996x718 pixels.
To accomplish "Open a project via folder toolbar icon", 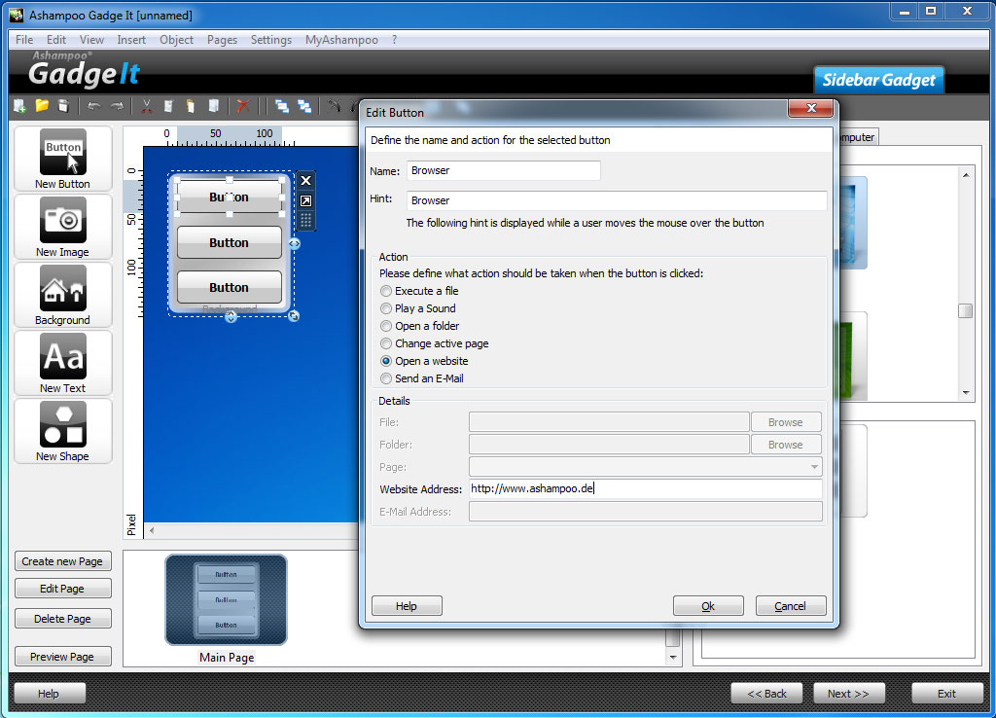I will (x=42, y=106).
